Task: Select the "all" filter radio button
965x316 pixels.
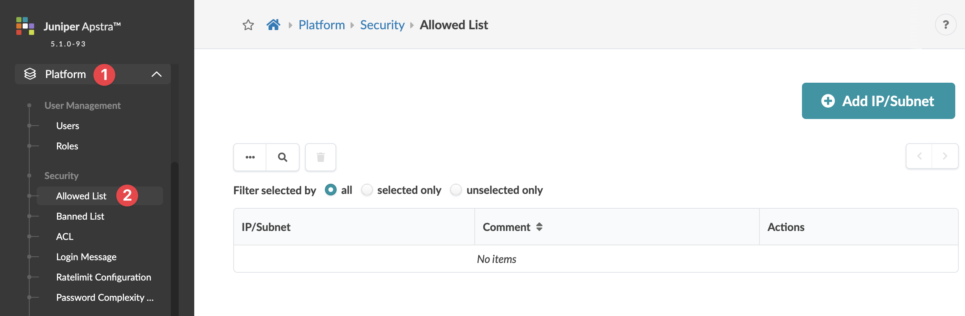Action: tap(330, 190)
